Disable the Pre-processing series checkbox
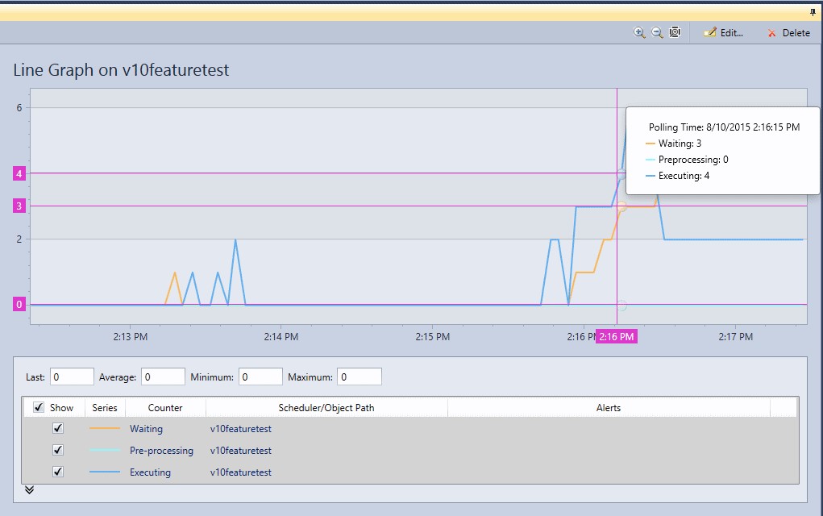Screen dimensions: 823x516 pos(57,450)
